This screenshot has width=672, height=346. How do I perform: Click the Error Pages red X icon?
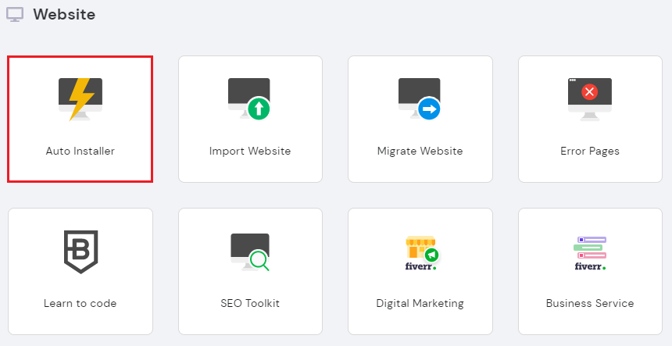click(x=590, y=93)
